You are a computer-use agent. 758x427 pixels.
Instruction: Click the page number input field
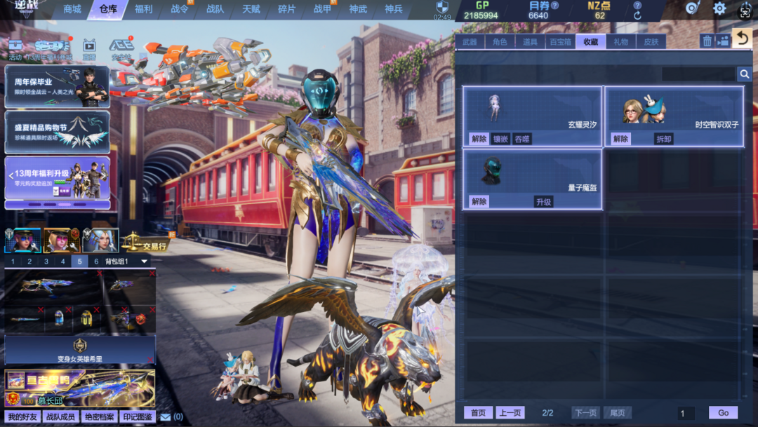tap(686, 413)
